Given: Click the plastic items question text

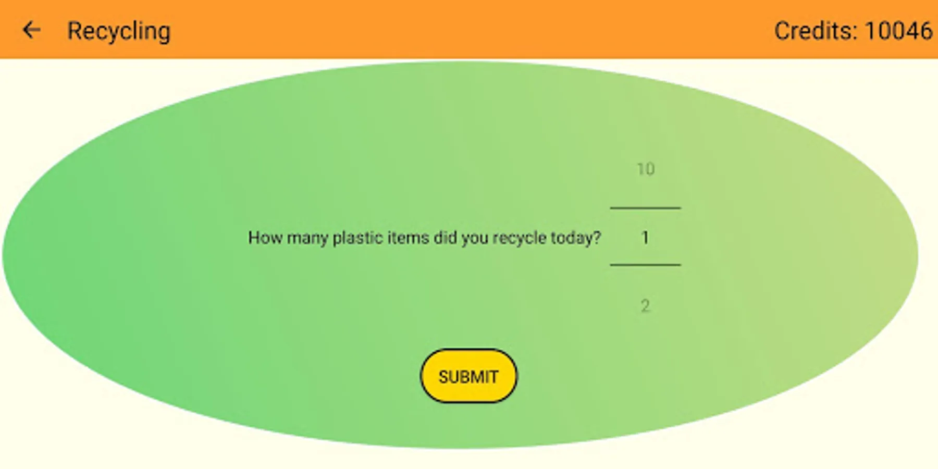Looking at the screenshot, I should [x=424, y=238].
